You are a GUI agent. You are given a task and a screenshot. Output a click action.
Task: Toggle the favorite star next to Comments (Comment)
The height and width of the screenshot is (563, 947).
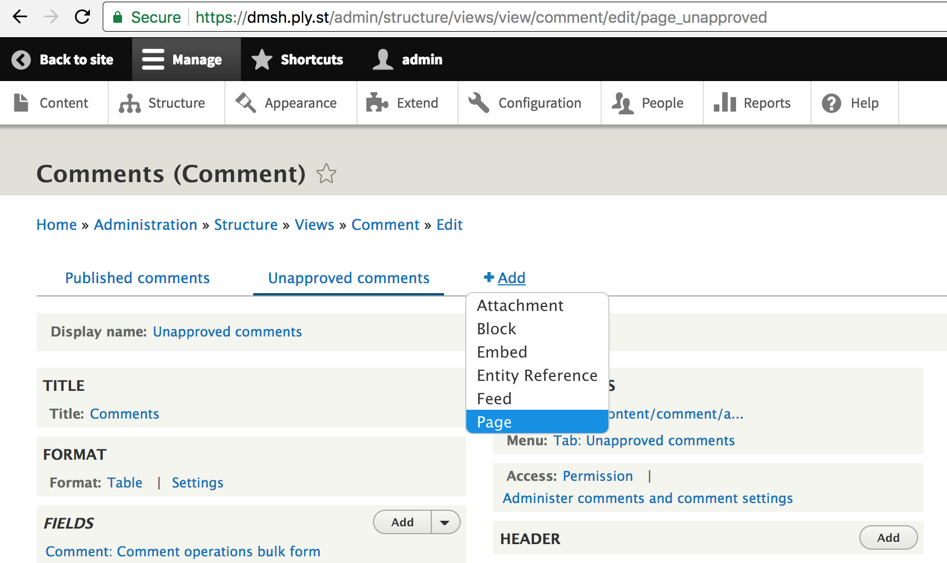(327, 174)
